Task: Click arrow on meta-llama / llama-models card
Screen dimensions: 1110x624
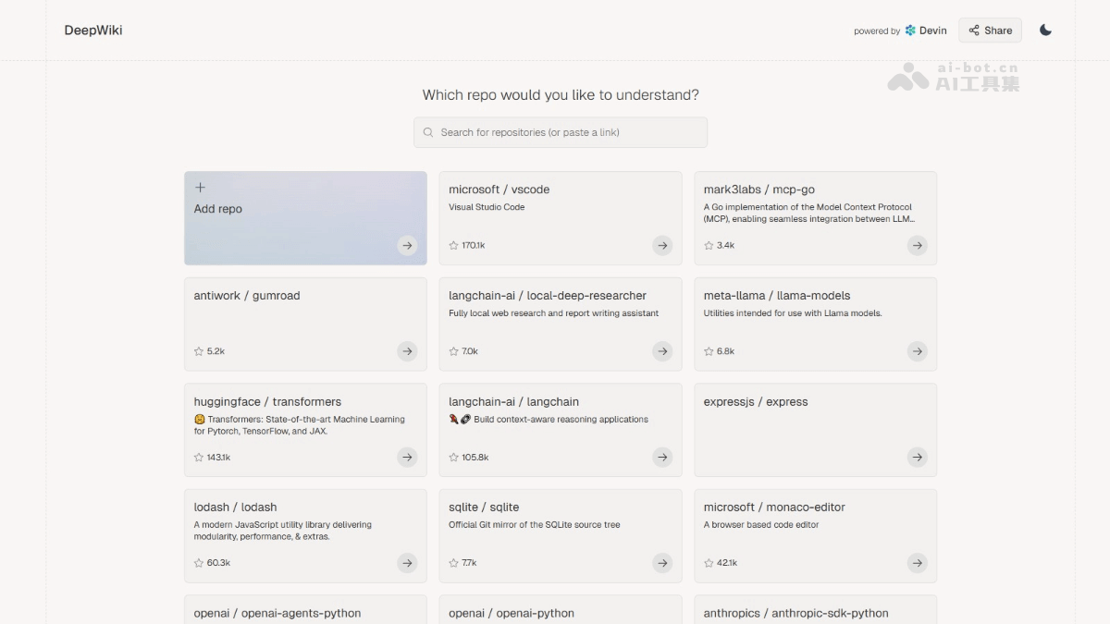Action: pyautogui.click(x=917, y=351)
